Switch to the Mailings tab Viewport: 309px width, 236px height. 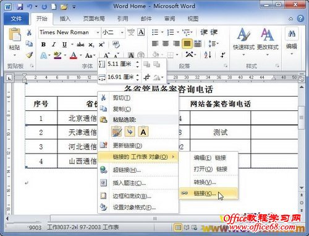click(146, 19)
